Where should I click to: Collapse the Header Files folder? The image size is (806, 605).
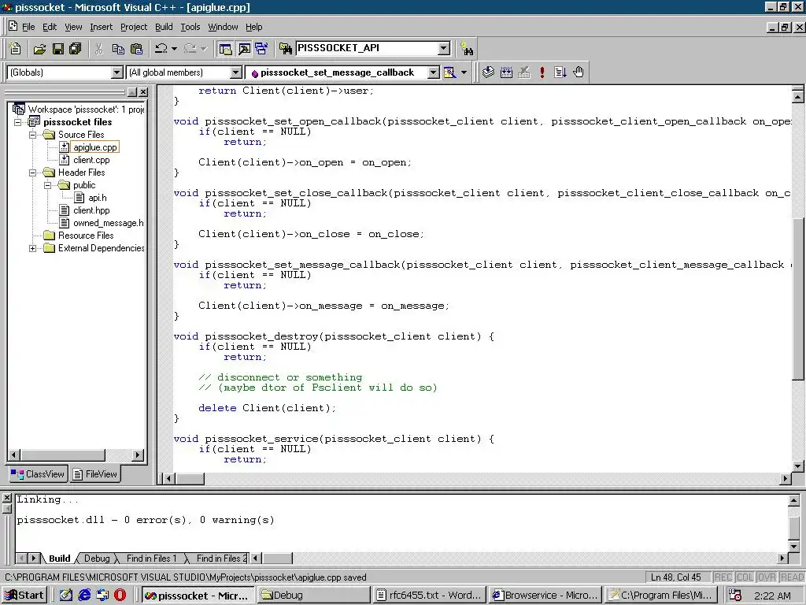coord(33,173)
